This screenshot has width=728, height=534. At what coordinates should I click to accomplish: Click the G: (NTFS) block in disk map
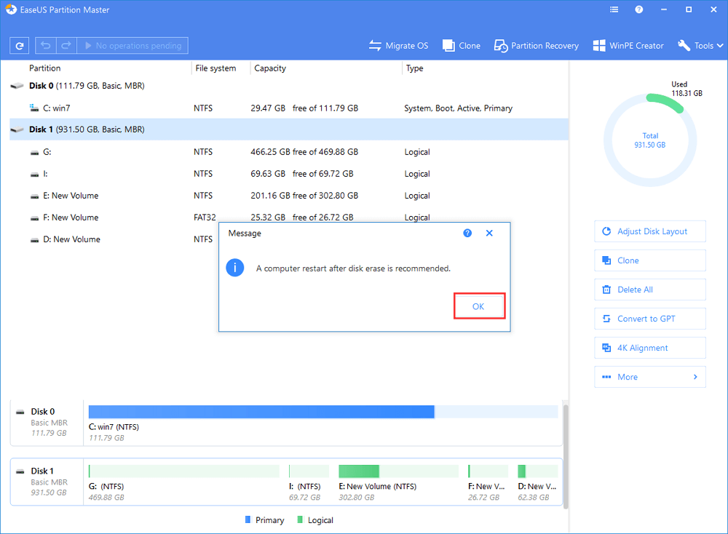tap(184, 482)
